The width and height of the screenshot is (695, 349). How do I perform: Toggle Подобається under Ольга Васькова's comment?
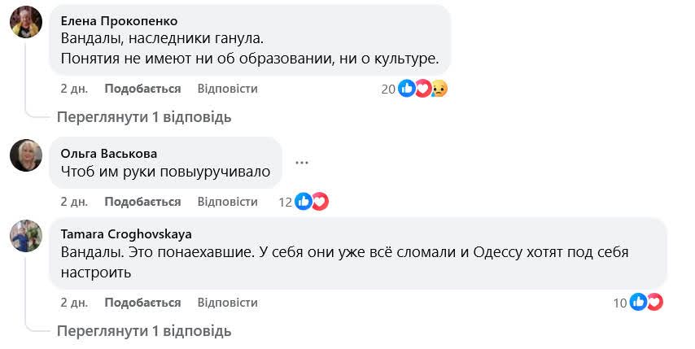[x=142, y=202]
